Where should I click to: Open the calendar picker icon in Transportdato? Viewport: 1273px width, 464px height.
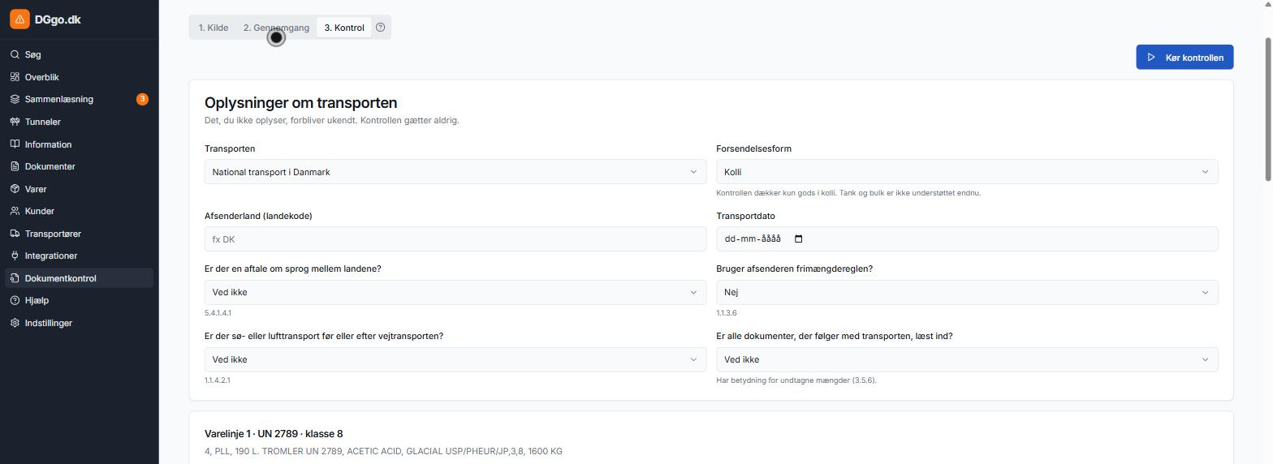798,239
